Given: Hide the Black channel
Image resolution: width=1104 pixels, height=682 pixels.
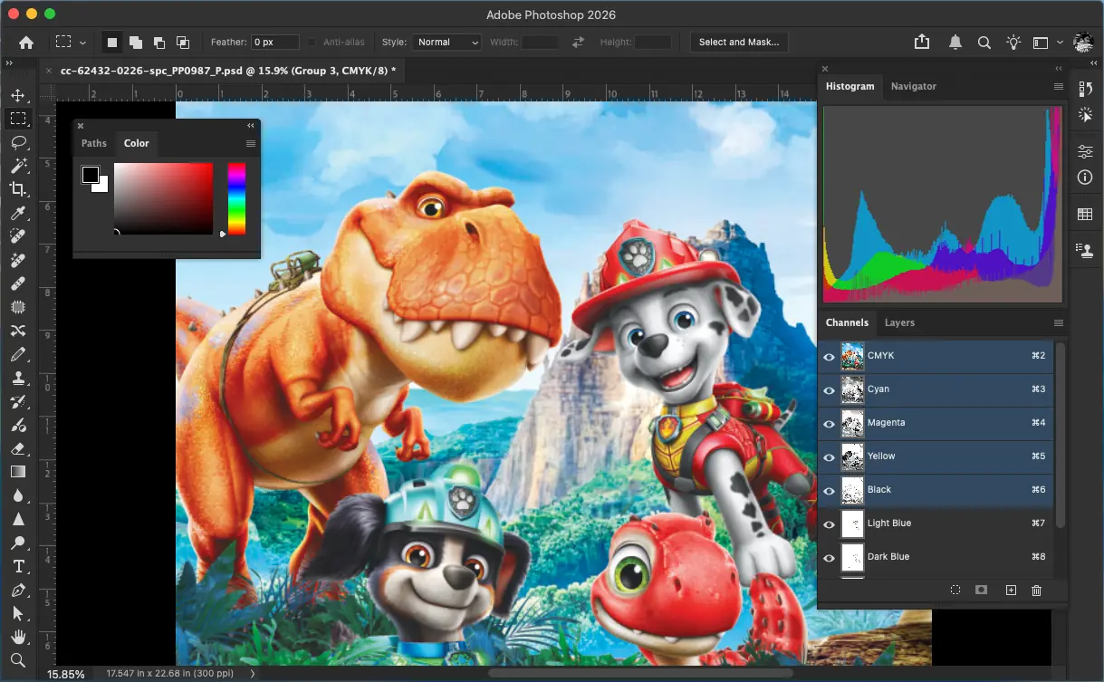Looking at the screenshot, I should (x=829, y=491).
